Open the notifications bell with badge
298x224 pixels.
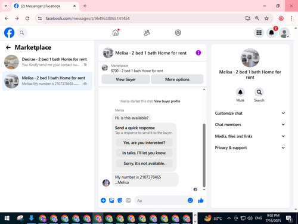272,33
